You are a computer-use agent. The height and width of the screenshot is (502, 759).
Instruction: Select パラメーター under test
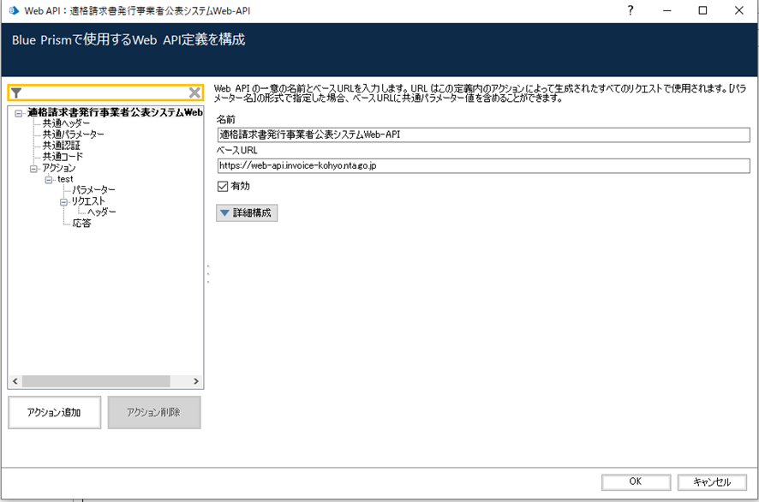[94, 190]
